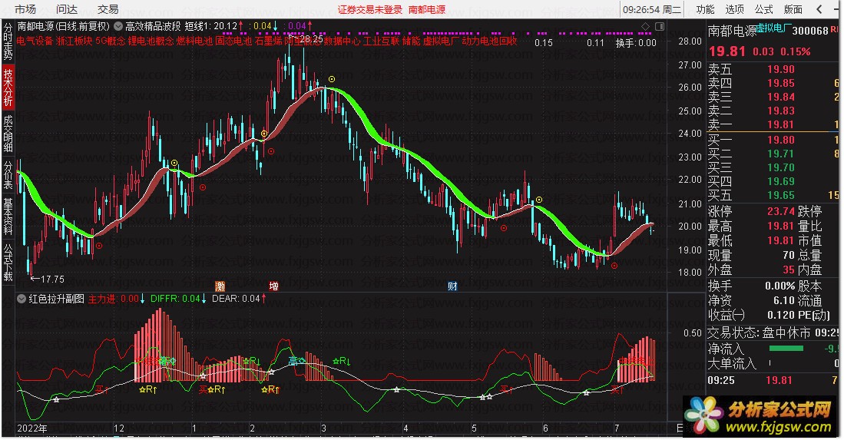The height and width of the screenshot is (440, 844).
Task: Click the 净流入 green bar
Action: (786, 349)
